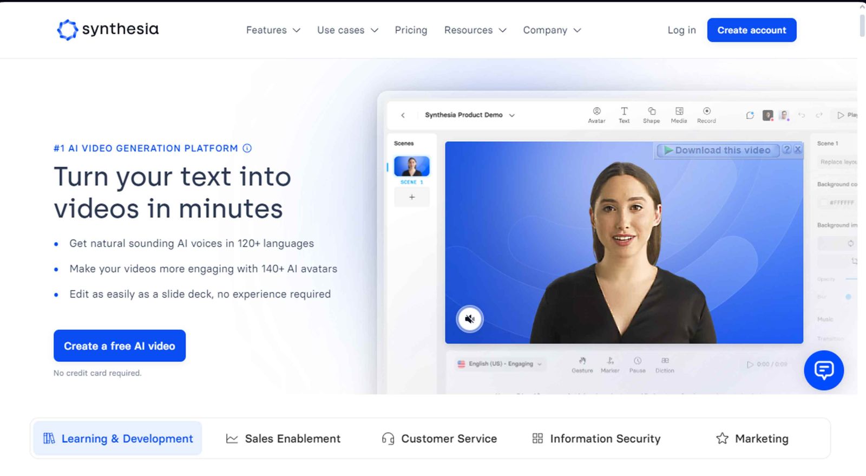Viewport: 866px width, 476px height.
Task: Expand the Company menu
Action: 552,30
